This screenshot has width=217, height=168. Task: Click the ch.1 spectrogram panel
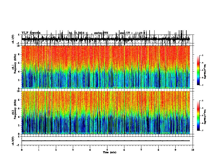tap(105, 67)
